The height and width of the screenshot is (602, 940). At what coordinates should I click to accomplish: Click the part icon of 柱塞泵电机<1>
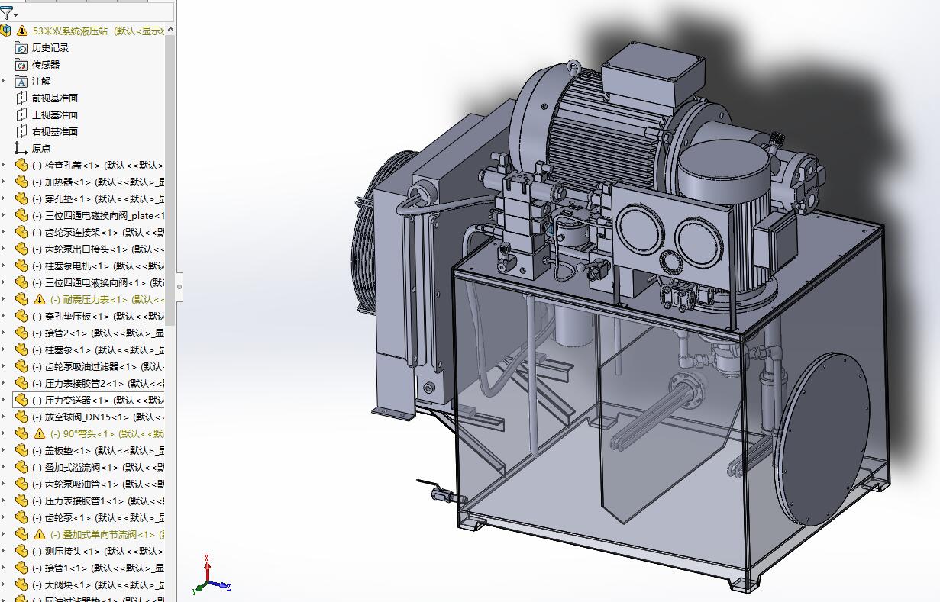coord(21,266)
